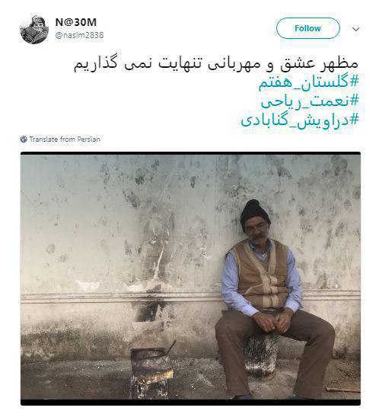The height and width of the screenshot is (414, 382).
Task: Click the black top border of the photo
Action: [x=190, y=153]
